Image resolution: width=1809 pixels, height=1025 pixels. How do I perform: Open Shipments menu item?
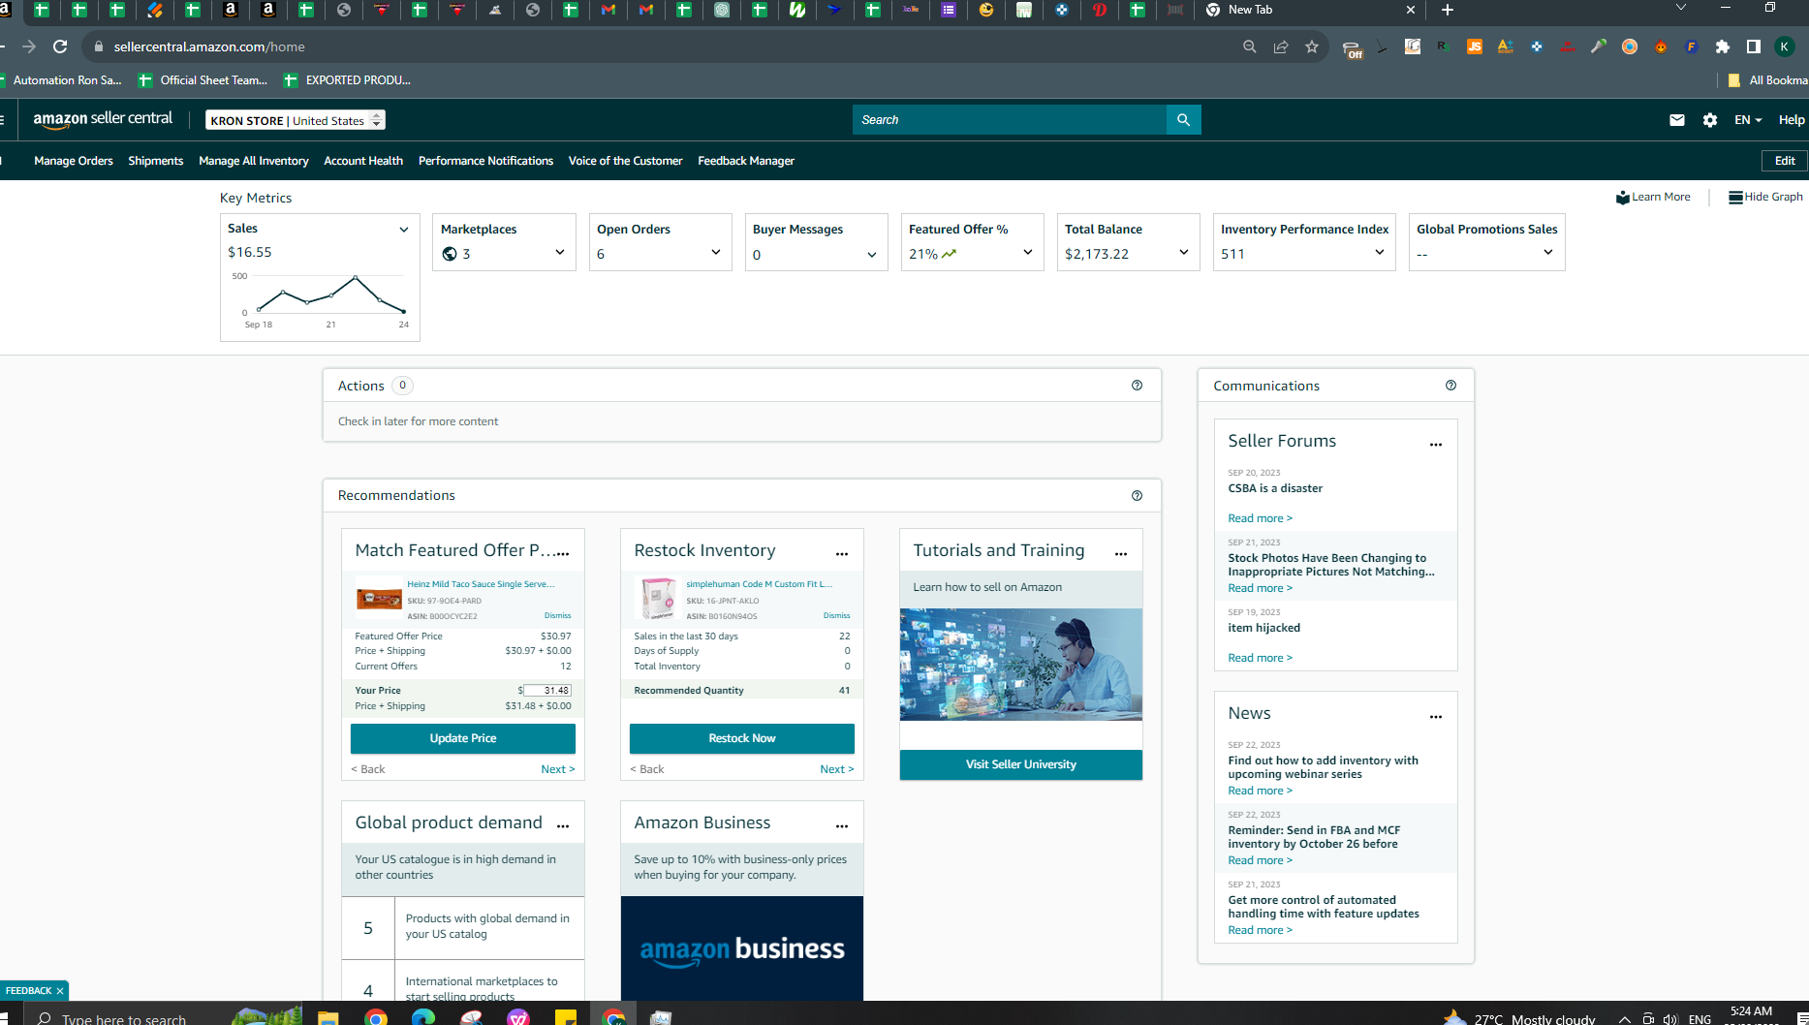click(x=156, y=161)
